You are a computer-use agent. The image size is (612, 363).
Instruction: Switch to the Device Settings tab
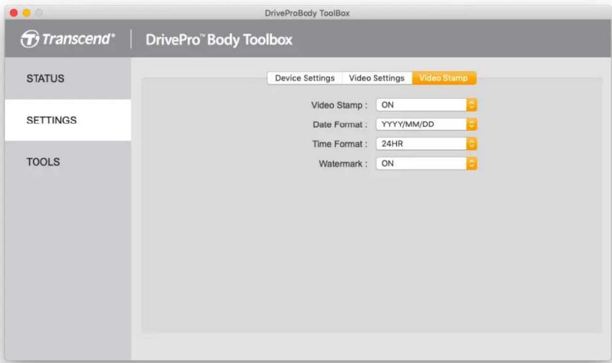305,78
